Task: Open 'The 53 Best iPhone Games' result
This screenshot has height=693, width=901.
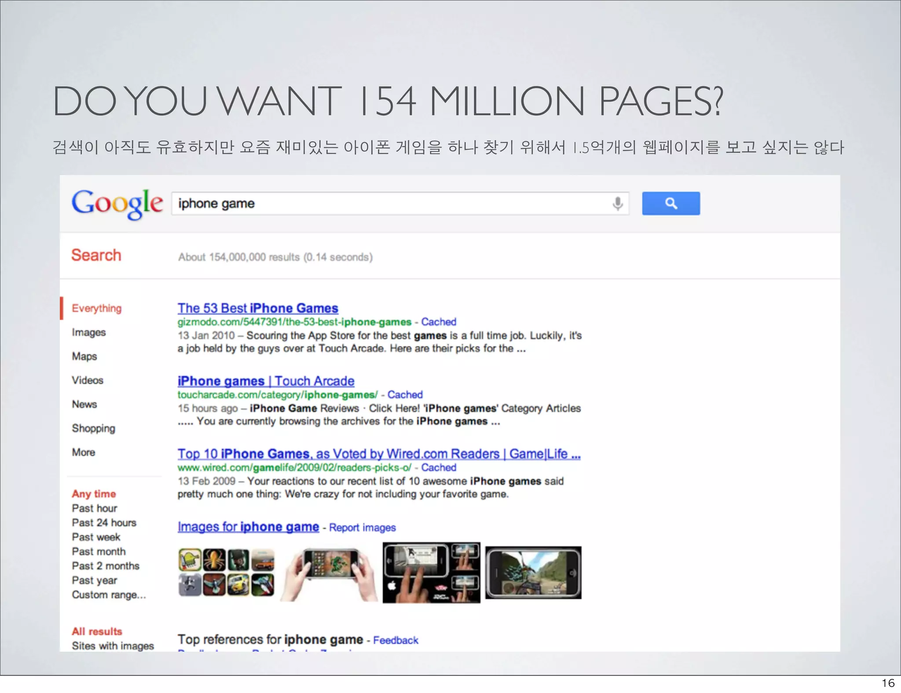Action: 258,308
